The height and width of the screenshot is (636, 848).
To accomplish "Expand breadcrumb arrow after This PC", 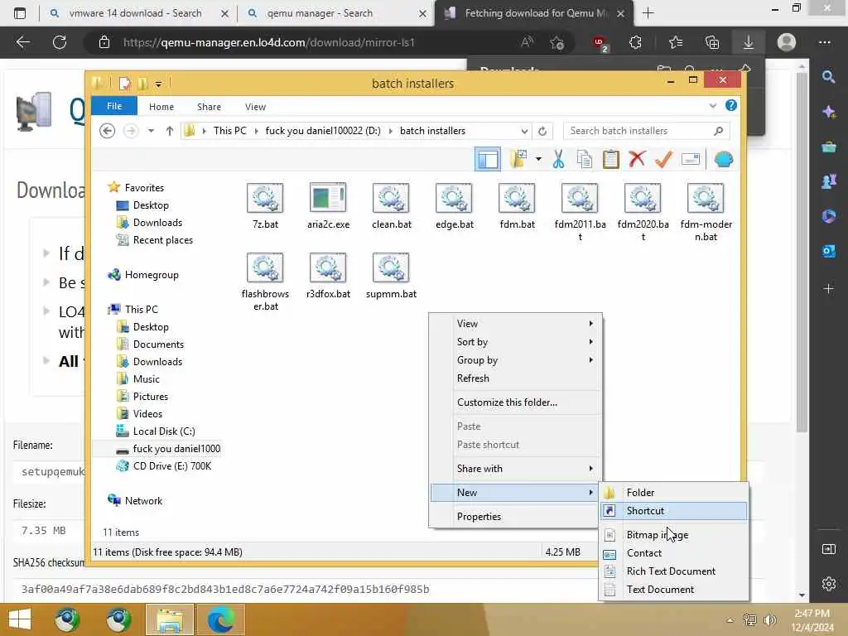I will tap(256, 131).
